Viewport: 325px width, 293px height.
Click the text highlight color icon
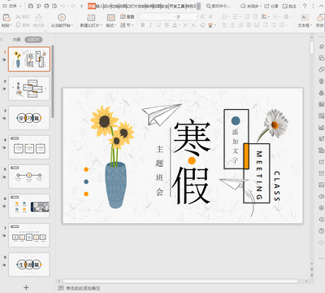(x=211, y=25)
